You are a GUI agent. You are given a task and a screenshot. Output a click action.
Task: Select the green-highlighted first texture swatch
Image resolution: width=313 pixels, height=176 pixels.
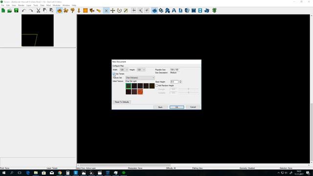128,86
